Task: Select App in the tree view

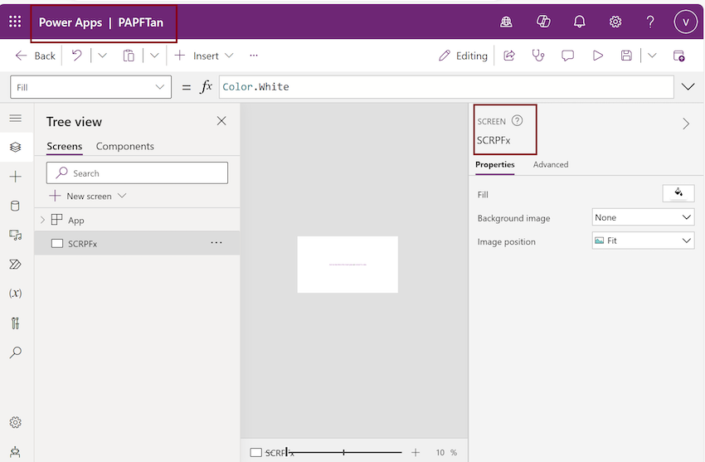Action: [x=76, y=220]
